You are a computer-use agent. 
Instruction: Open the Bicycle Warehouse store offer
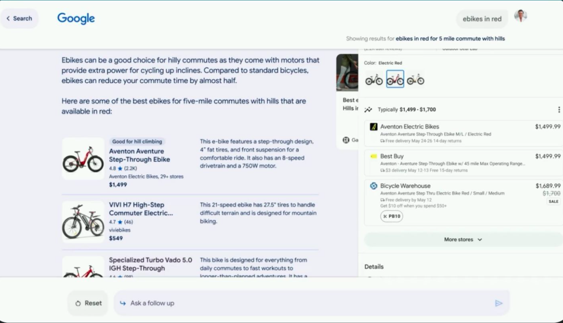coord(463,202)
